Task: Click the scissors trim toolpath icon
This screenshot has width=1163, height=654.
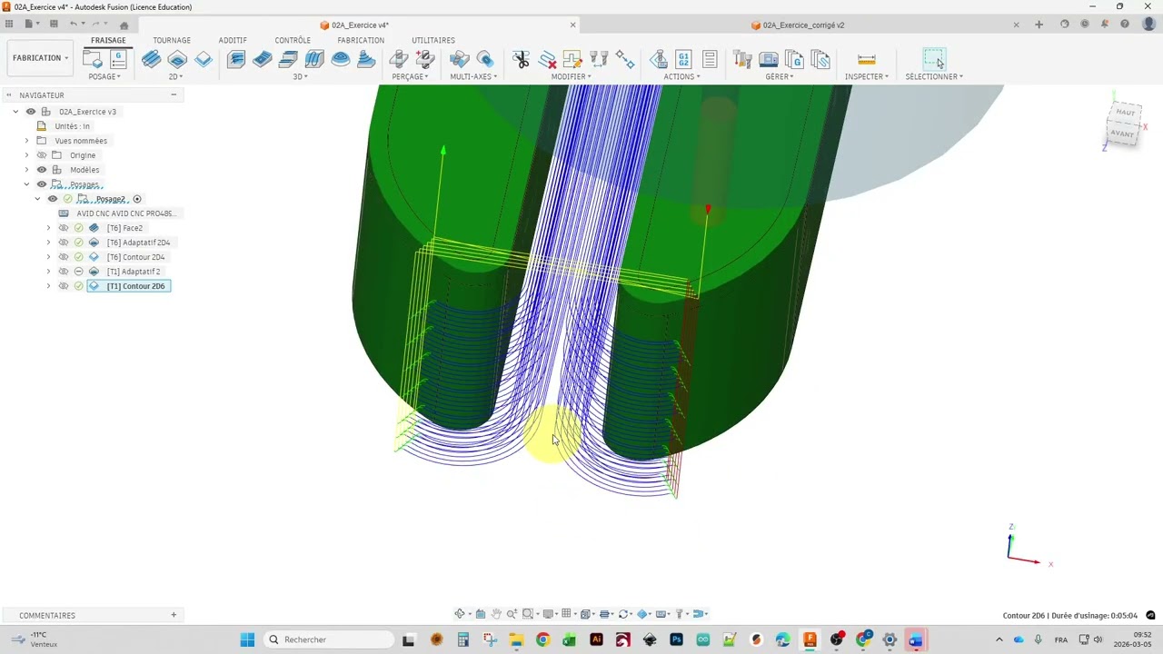Action: pyautogui.click(x=521, y=59)
